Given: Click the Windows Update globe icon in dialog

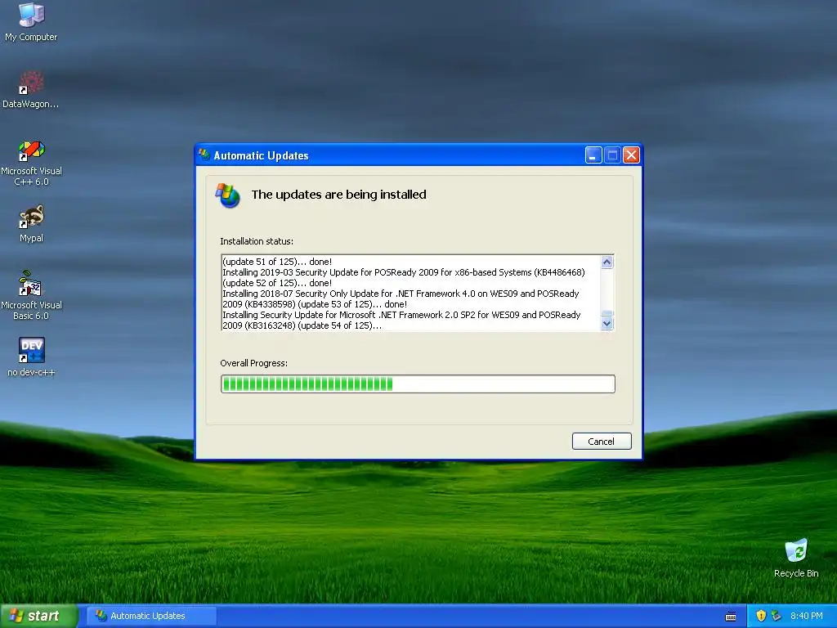Looking at the screenshot, I should pyautogui.click(x=227, y=195).
